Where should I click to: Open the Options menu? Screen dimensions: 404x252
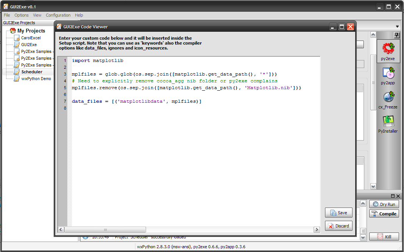22,15
